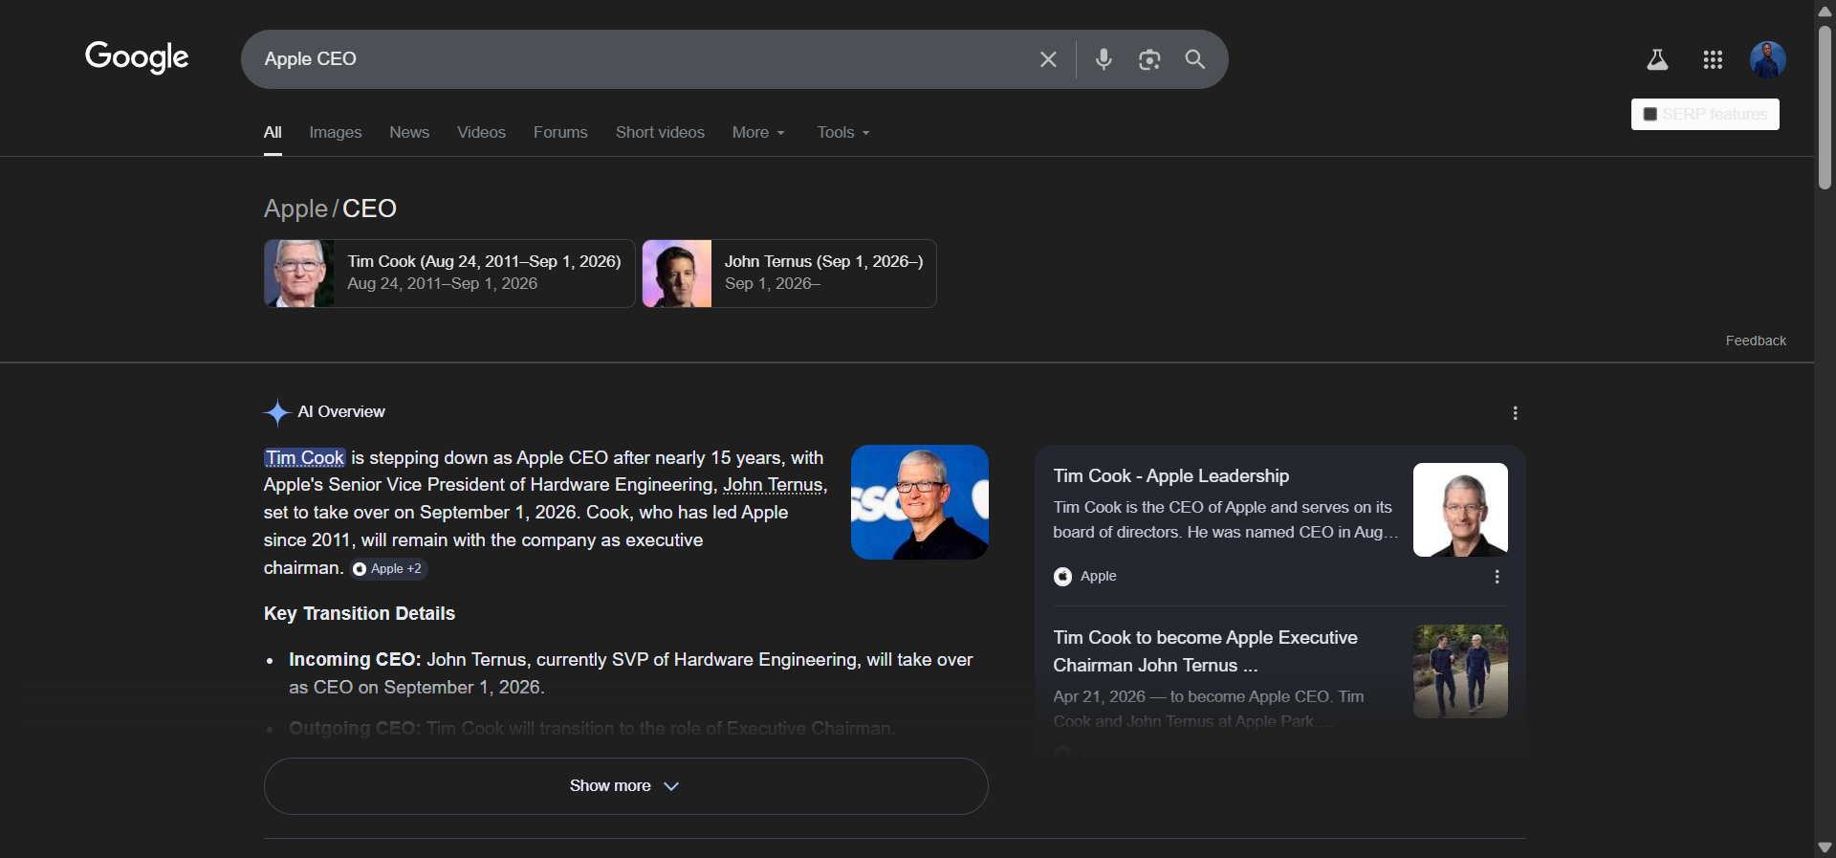Start voice search with microphone icon
Viewport: 1836px width, 858px height.
pyautogui.click(x=1104, y=59)
